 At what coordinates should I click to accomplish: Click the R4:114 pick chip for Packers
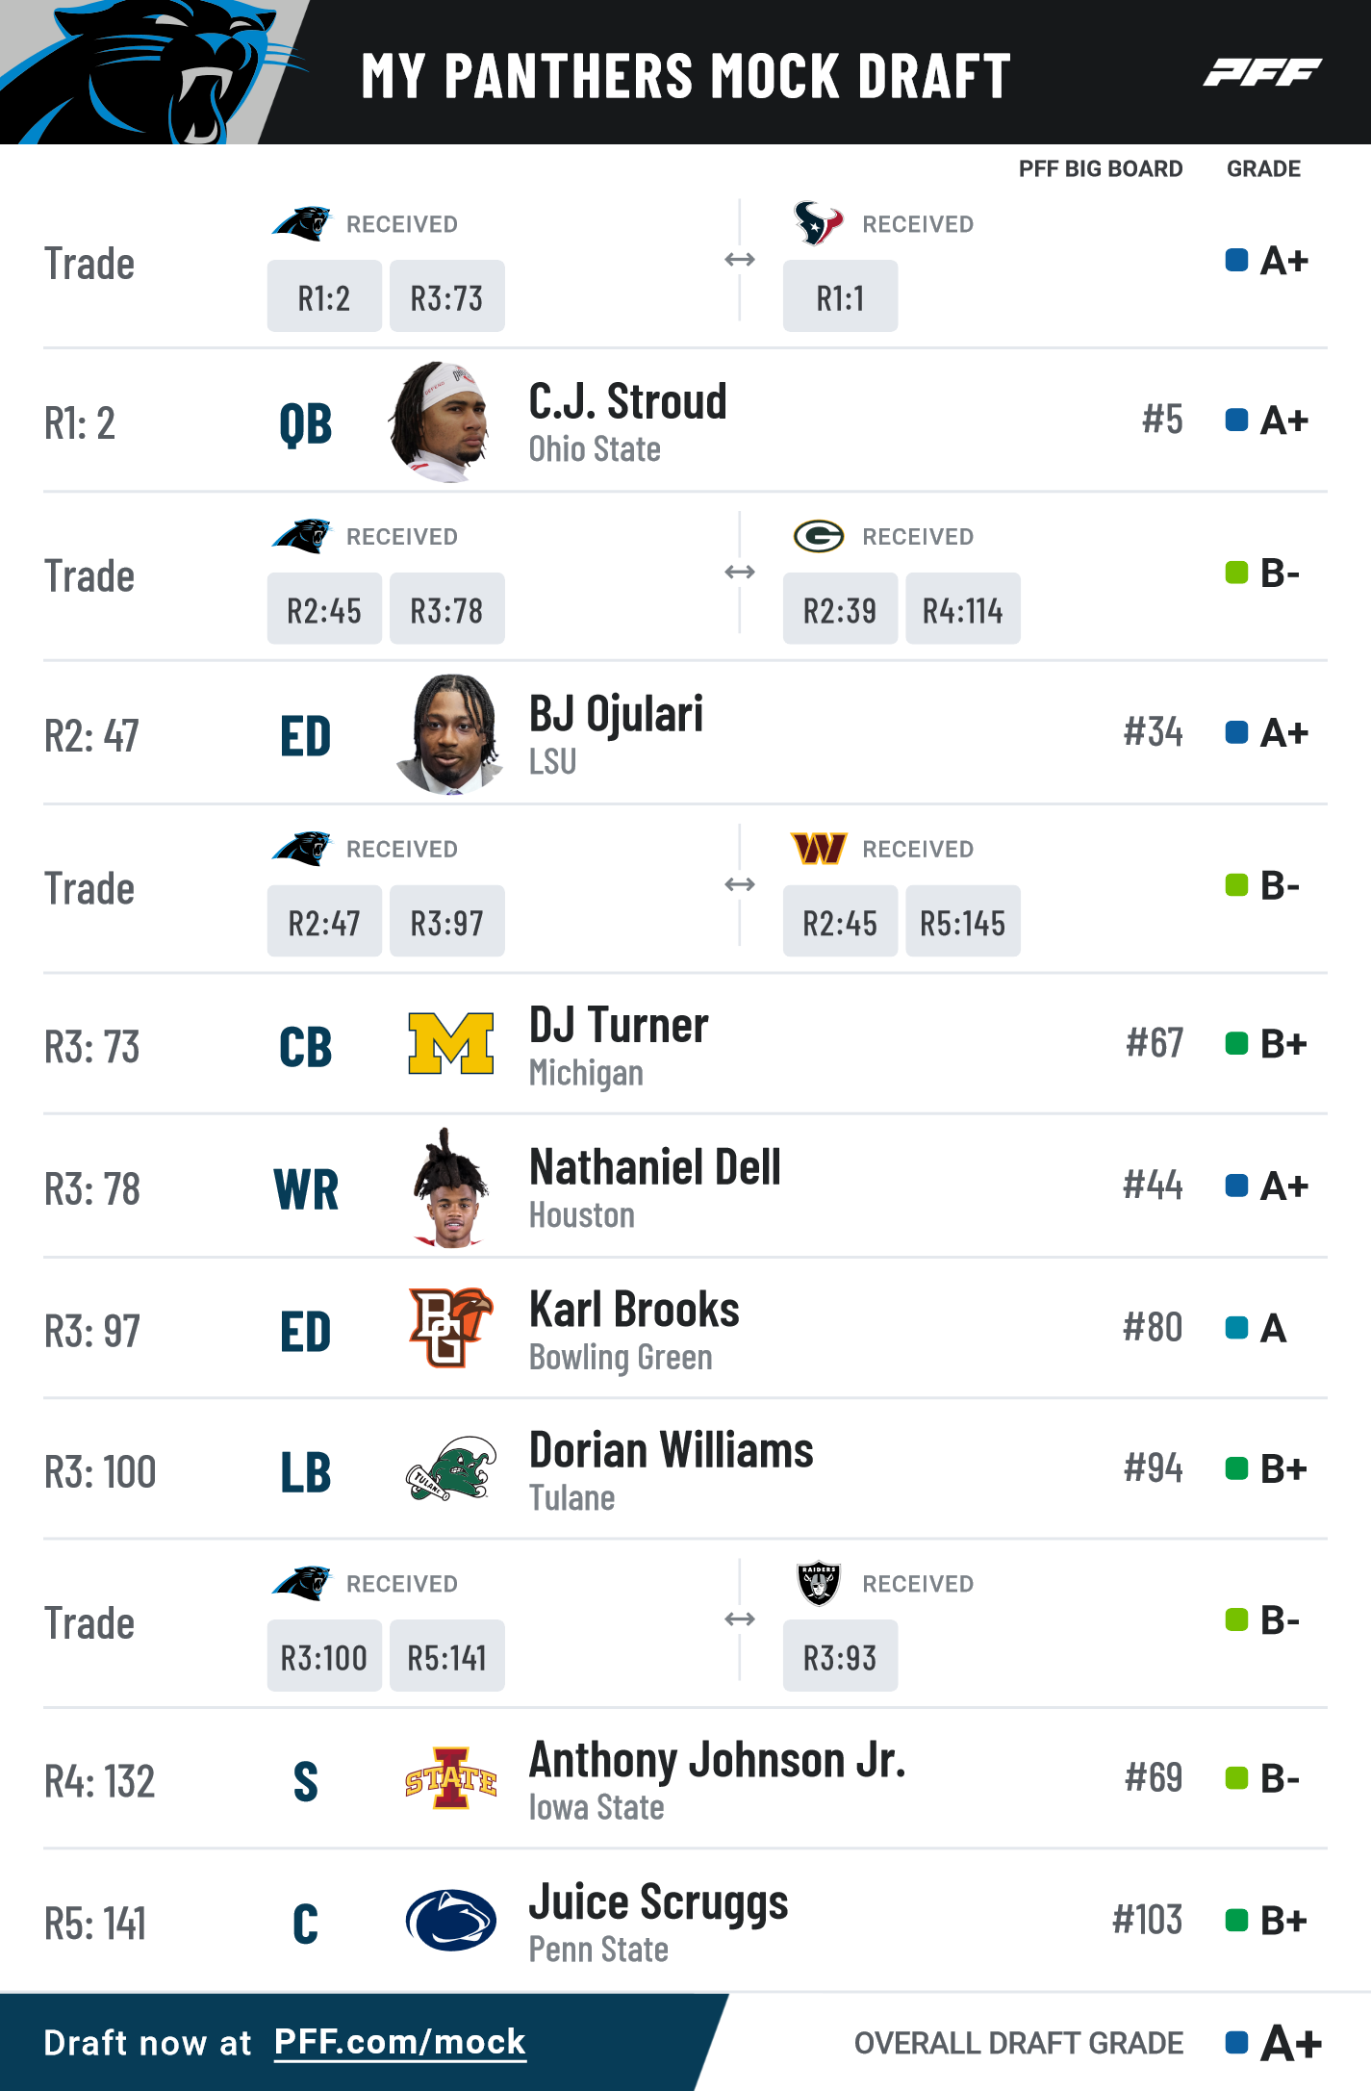pyautogui.click(x=963, y=609)
